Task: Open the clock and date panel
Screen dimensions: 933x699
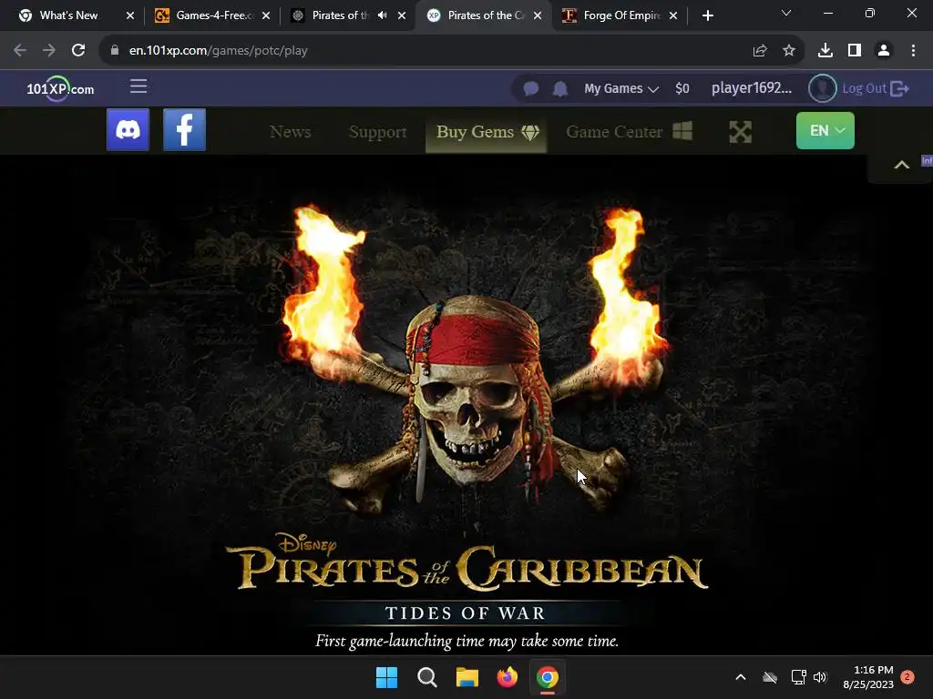Action: tap(868, 677)
